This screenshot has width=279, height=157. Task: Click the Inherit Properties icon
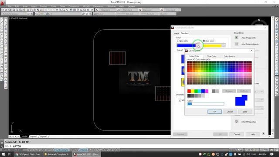pos(236,122)
